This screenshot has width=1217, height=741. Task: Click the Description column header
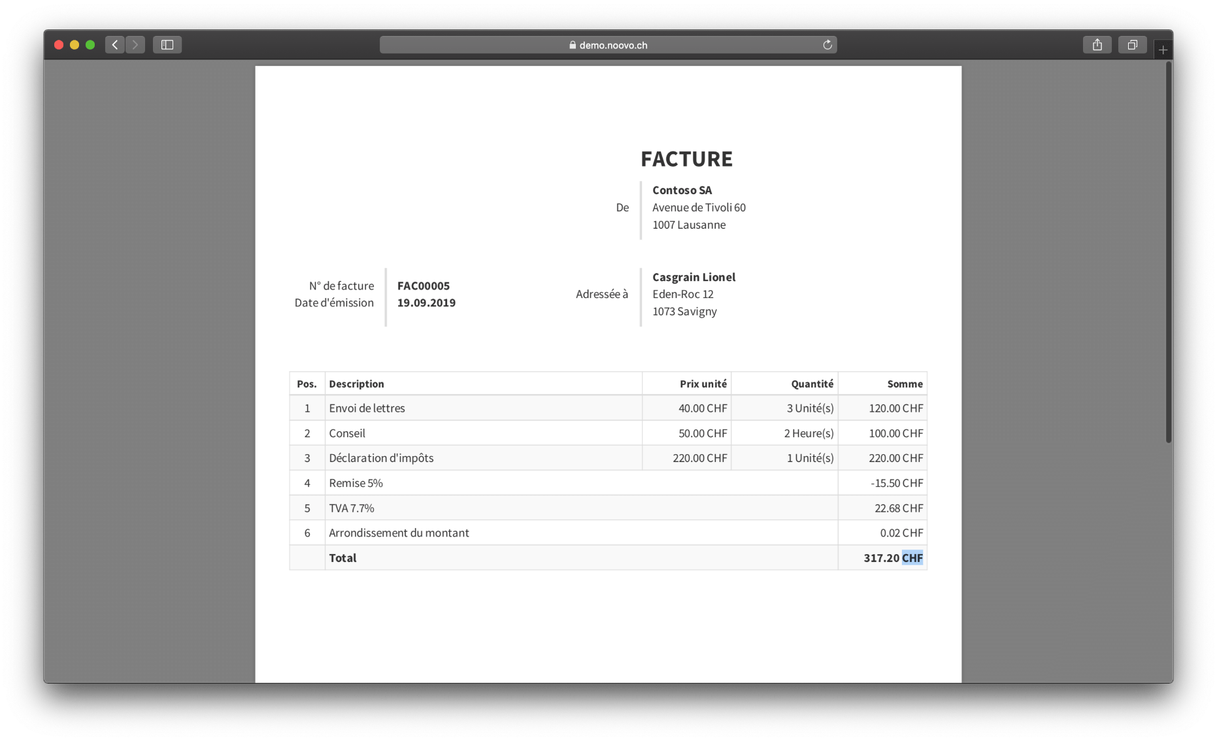tap(356, 384)
